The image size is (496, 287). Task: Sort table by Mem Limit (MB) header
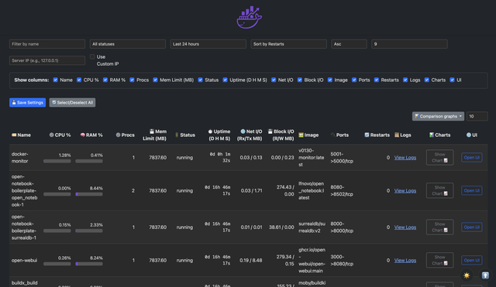pos(155,135)
